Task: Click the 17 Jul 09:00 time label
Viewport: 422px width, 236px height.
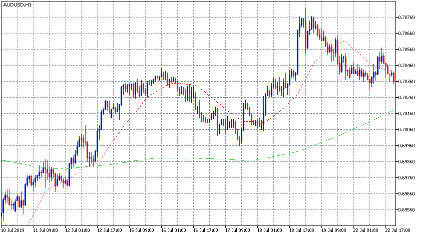Action: 237,230
